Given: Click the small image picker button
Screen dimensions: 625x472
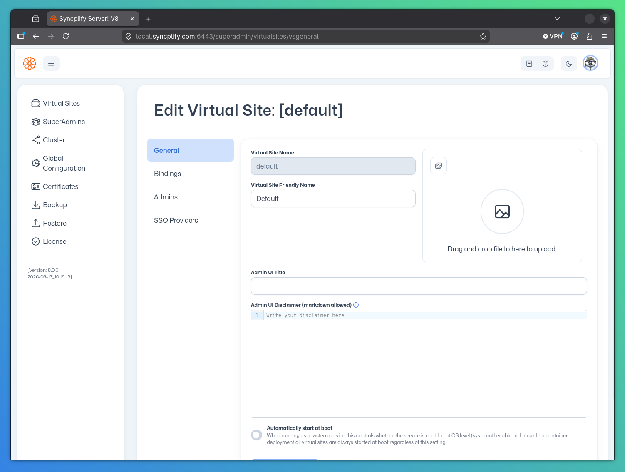Looking at the screenshot, I should (x=439, y=166).
